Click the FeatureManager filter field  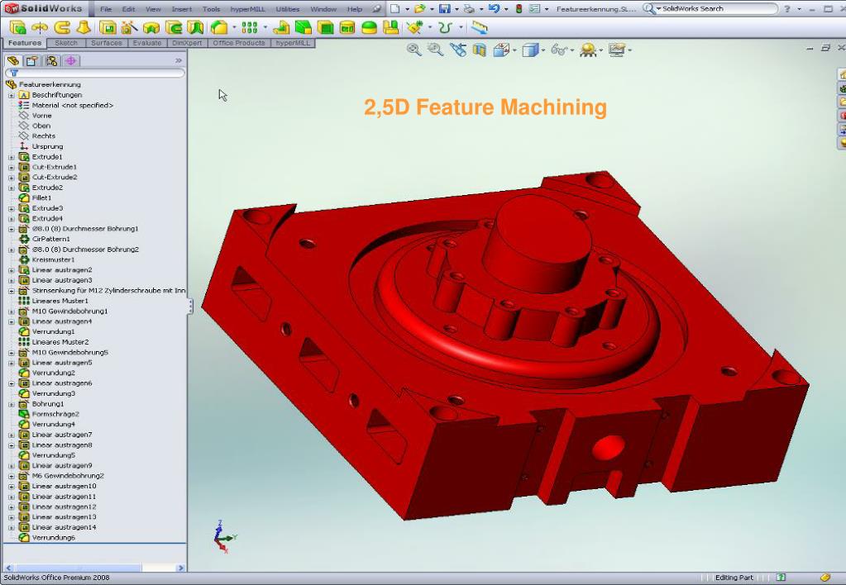point(95,73)
